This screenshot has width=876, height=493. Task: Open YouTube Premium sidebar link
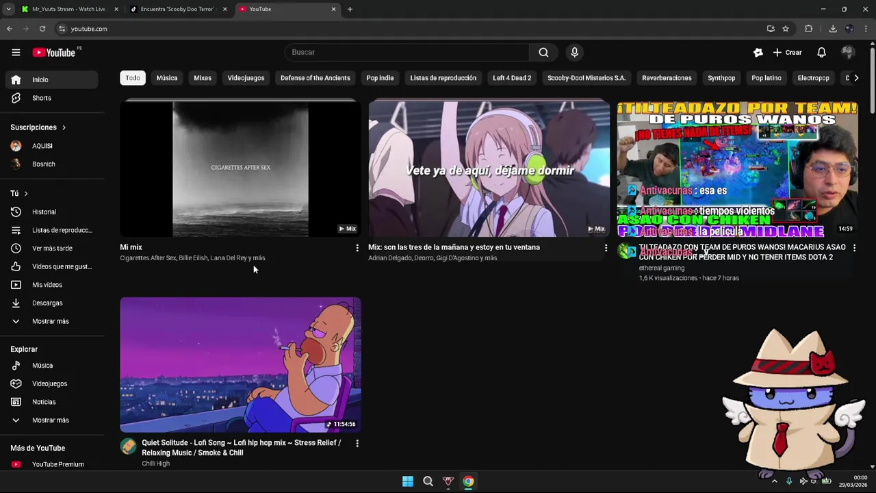tap(51, 464)
